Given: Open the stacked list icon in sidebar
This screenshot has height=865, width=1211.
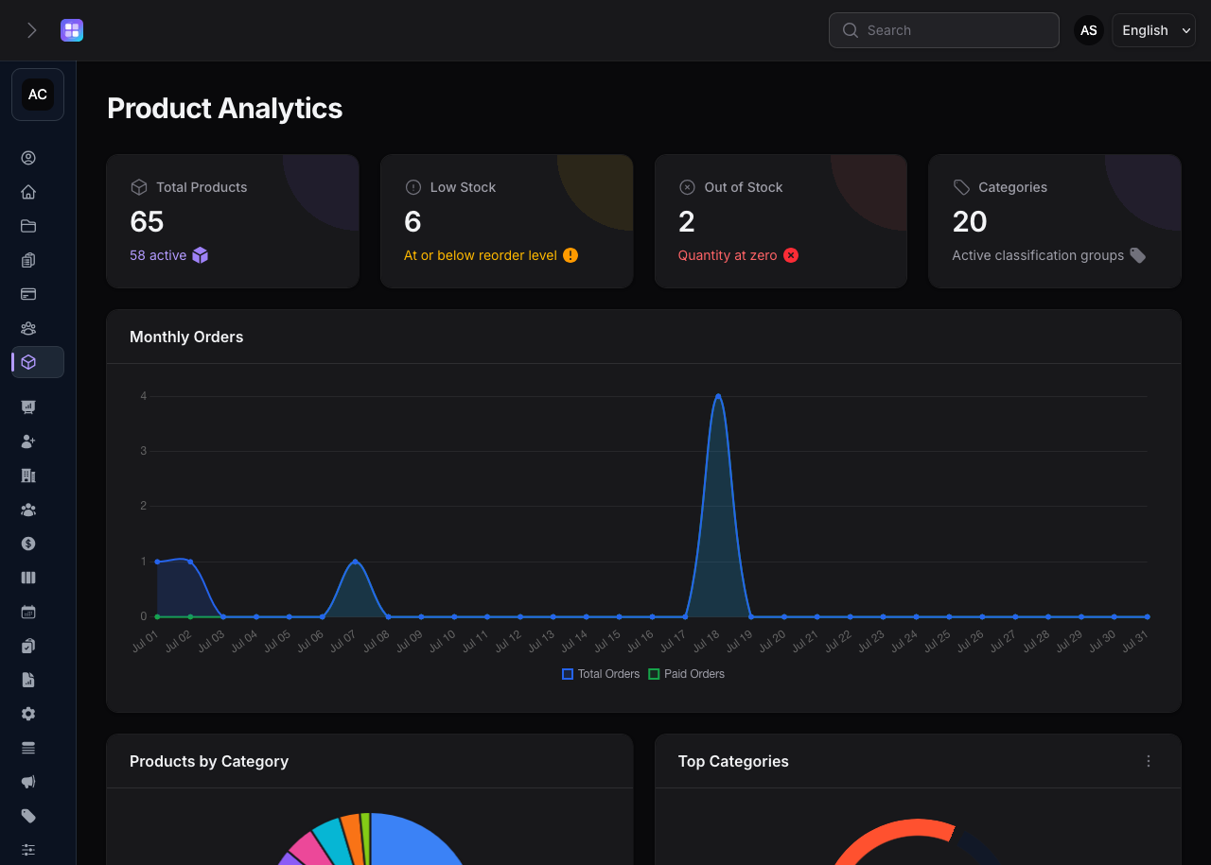Looking at the screenshot, I should pyautogui.click(x=28, y=748).
